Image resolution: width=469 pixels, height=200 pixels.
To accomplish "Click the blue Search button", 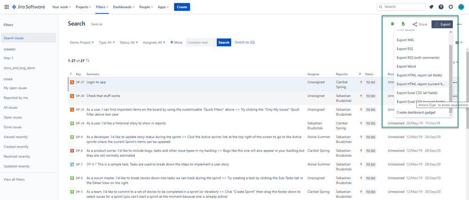I will pos(224,42).
